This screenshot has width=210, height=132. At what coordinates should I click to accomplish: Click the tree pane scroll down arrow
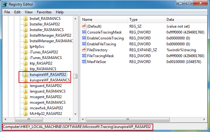(x=75, y=114)
